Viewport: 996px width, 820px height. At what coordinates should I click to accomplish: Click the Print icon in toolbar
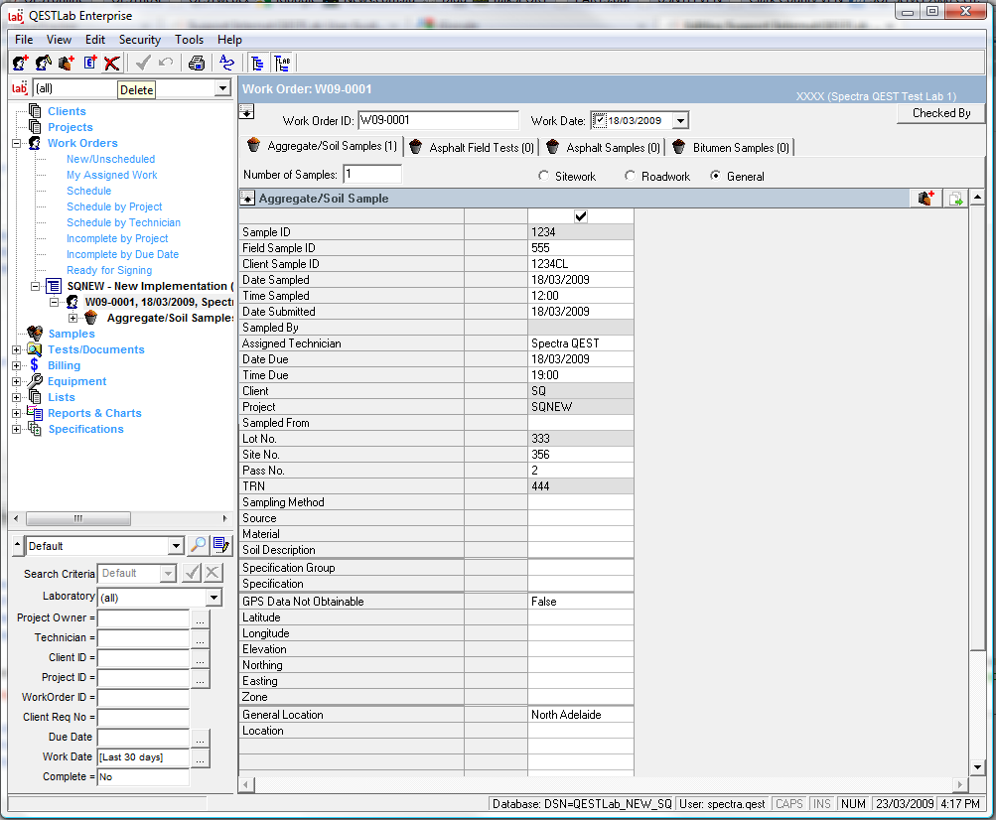point(197,63)
